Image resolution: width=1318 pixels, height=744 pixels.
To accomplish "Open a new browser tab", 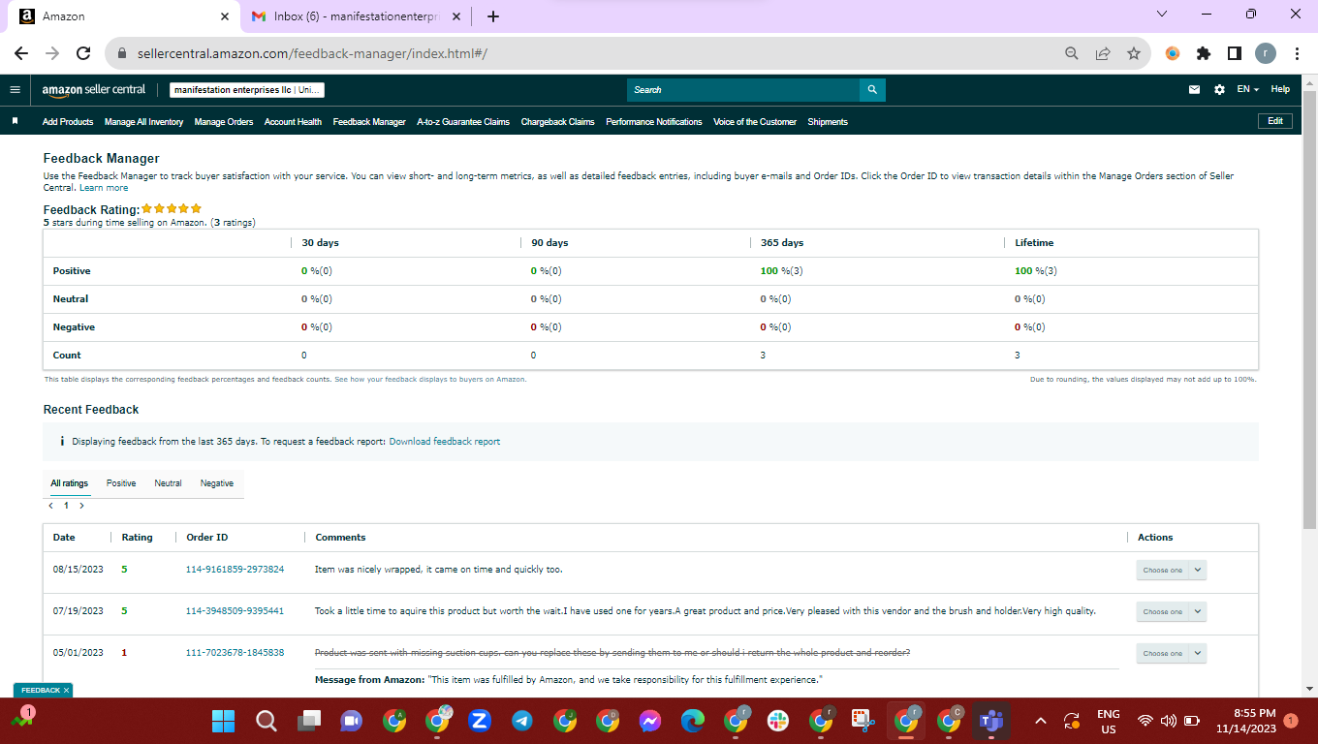I will point(493,16).
